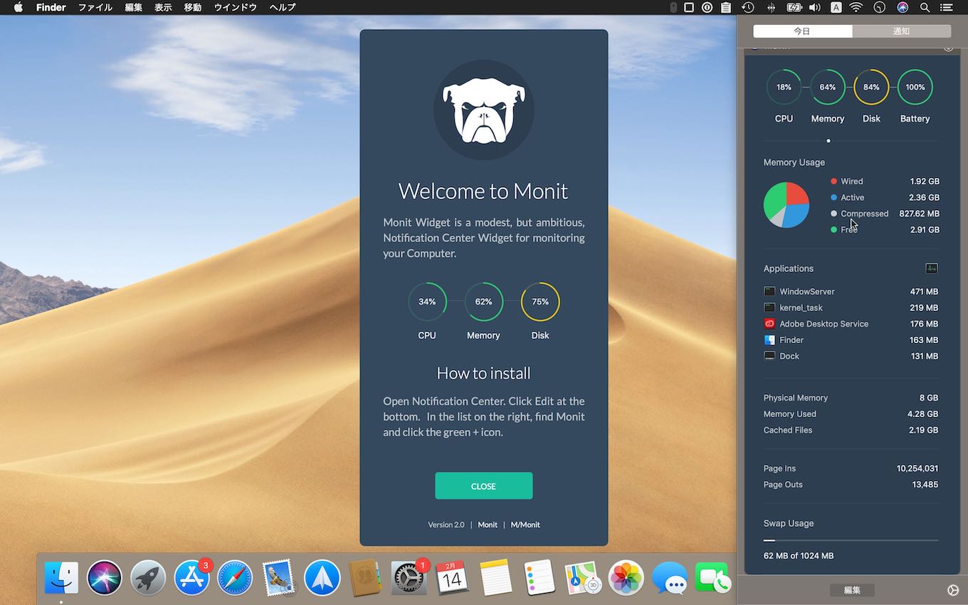Click the 34% CPU gauge in Welcome window

pyautogui.click(x=427, y=302)
